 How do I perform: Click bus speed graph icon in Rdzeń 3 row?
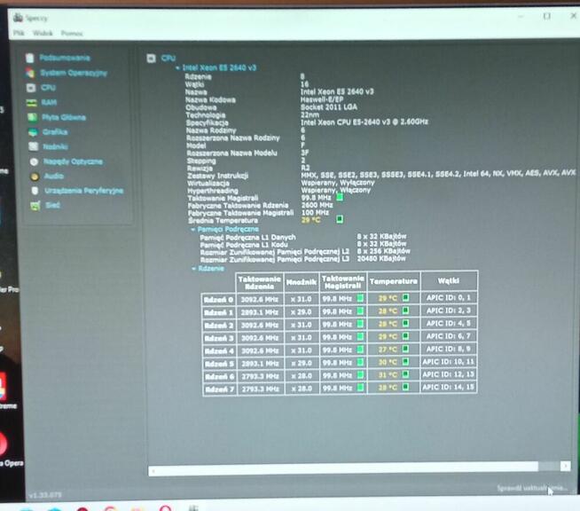(x=360, y=336)
